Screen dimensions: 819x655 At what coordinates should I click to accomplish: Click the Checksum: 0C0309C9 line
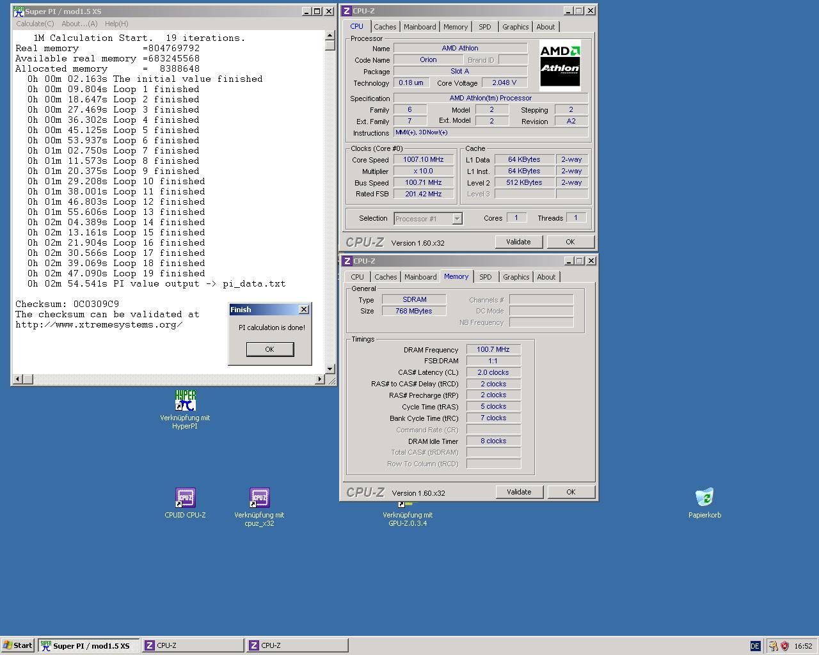tap(67, 304)
